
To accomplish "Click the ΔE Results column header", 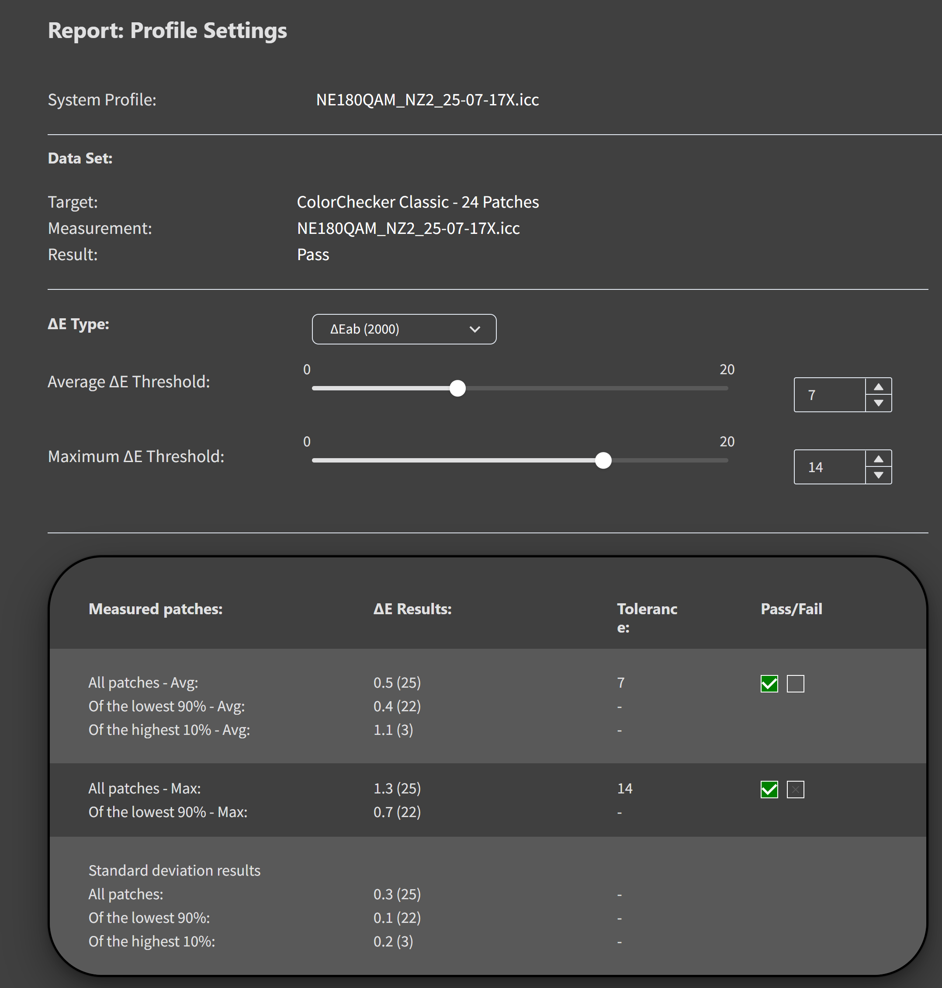I will click(412, 609).
